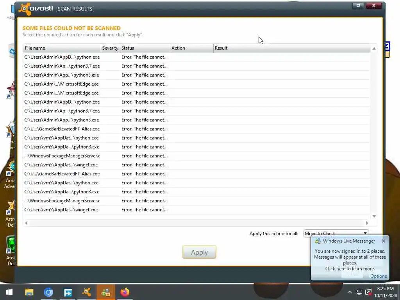This screenshot has height=300, width=400.
Task: Click the avast! logo in title bar
Action: pos(36,9)
